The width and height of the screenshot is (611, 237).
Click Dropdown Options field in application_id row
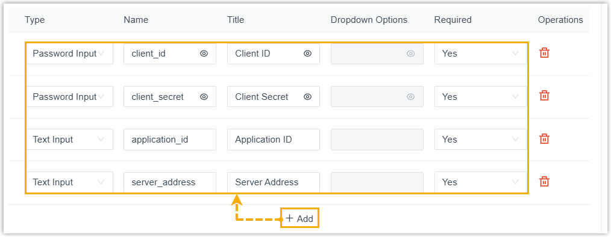[377, 140]
